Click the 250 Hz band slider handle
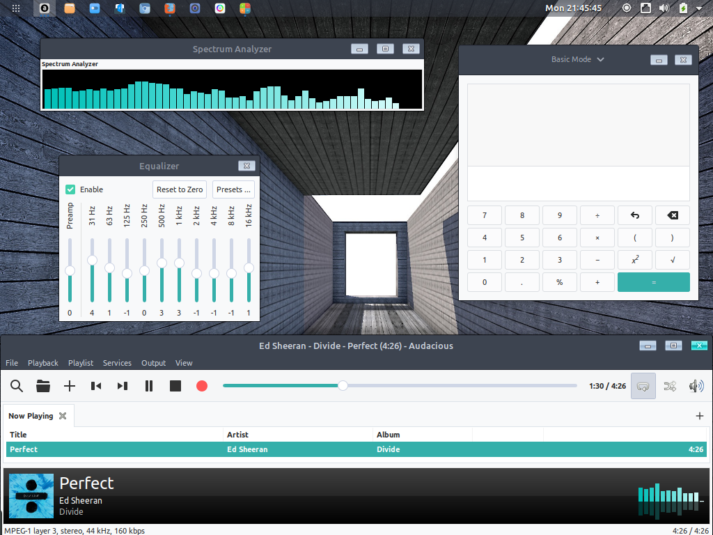This screenshot has width=713, height=535. 144,271
